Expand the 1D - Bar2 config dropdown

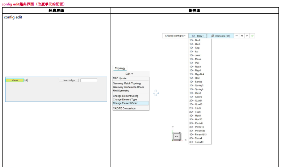198,36
